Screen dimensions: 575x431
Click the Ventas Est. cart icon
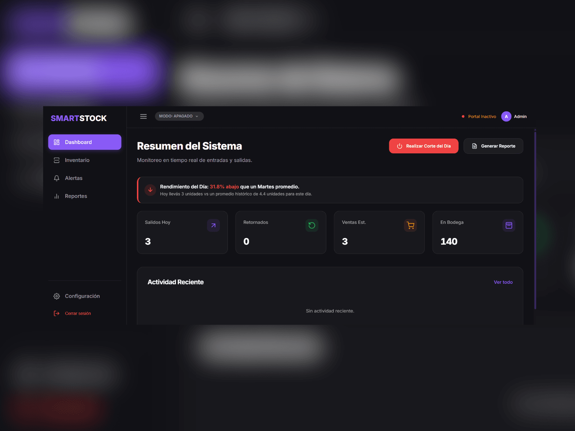(410, 226)
